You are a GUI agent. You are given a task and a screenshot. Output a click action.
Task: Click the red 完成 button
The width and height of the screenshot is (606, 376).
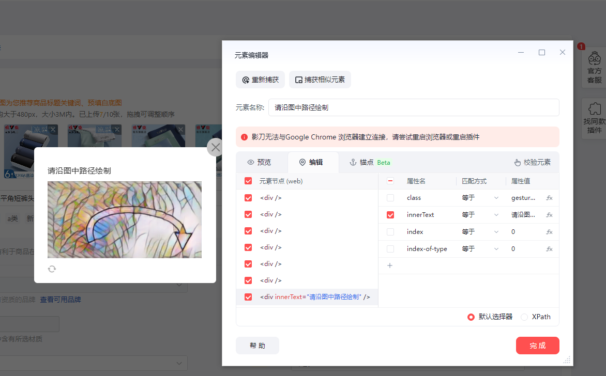pos(537,346)
